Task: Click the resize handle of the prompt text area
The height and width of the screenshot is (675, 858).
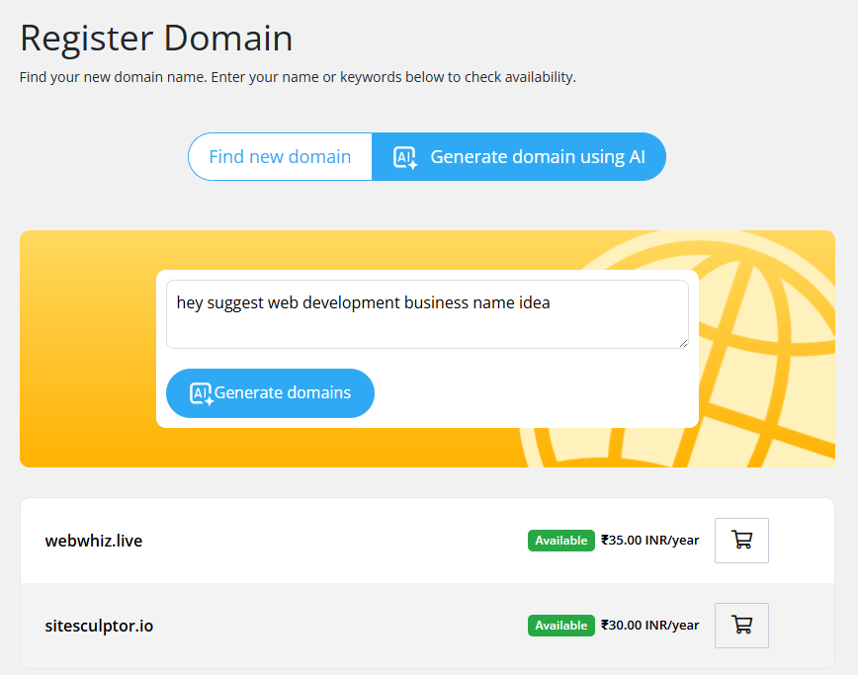Action: (683, 343)
